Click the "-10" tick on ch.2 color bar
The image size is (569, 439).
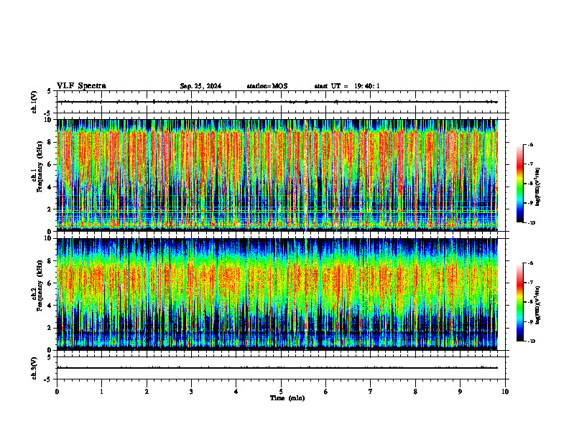(x=531, y=341)
